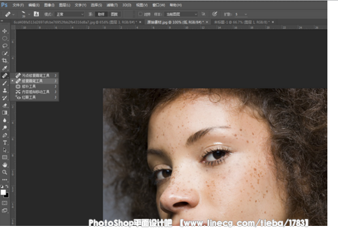Select the Lasso tool
Image resolution: width=338 pixels, height=233 pixels.
pyautogui.click(x=5, y=46)
